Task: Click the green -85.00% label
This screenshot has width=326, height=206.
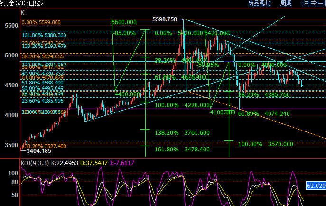Action: pos(124,33)
